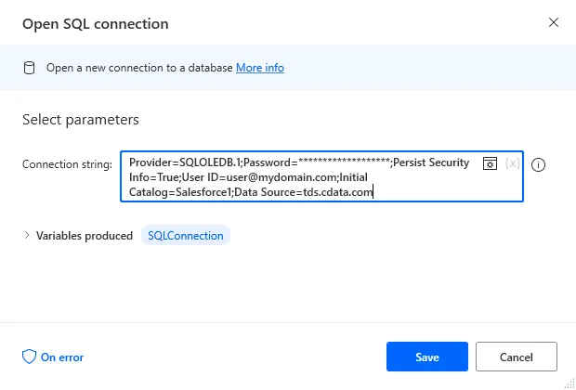Click the database icon in info banner

pos(30,68)
